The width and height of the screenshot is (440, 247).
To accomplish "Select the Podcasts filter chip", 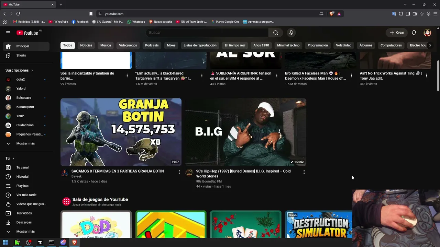I will point(152,45).
